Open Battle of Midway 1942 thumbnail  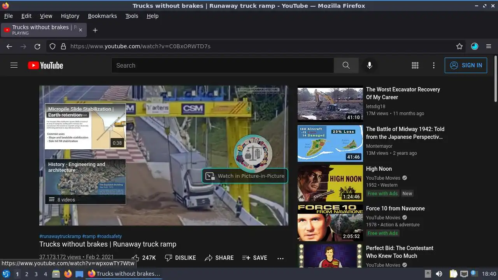[330, 143]
